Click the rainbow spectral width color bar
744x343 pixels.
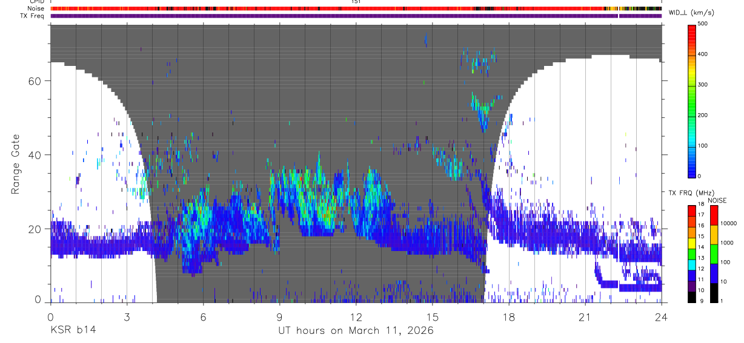click(x=692, y=100)
